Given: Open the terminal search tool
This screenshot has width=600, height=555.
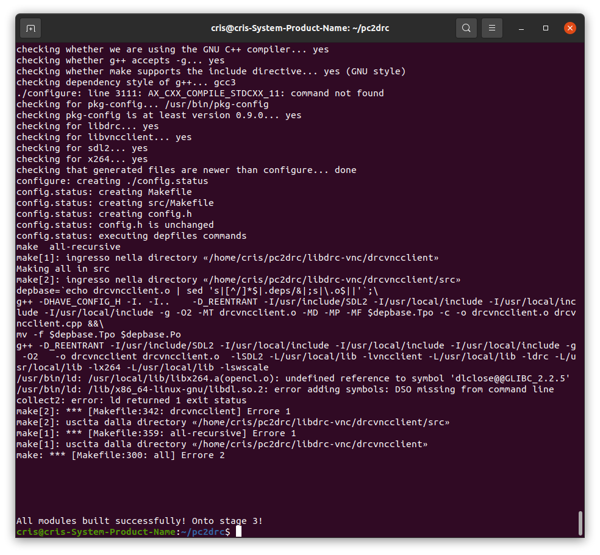Looking at the screenshot, I should point(466,28).
